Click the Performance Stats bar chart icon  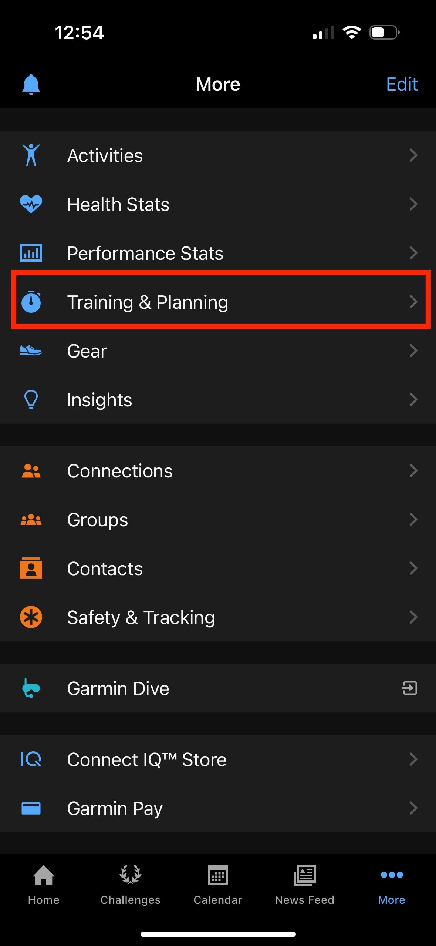pyautogui.click(x=31, y=253)
